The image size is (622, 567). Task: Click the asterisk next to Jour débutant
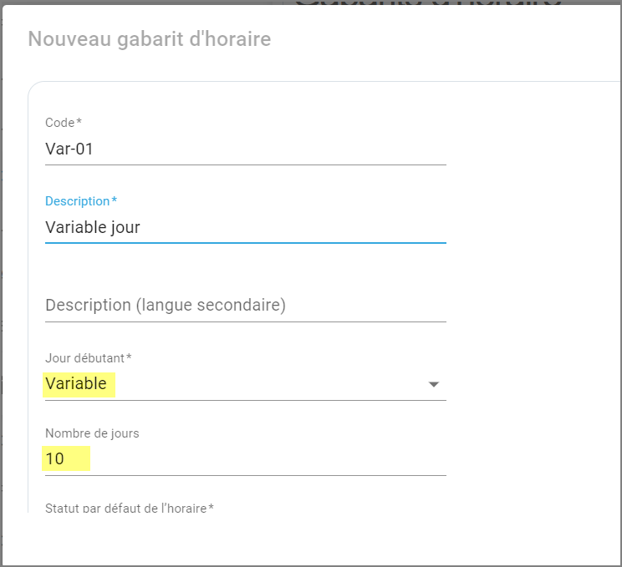point(129,357)
